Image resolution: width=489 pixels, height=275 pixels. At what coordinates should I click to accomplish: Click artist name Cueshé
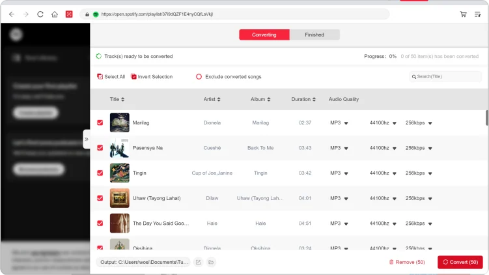(212, 148)
